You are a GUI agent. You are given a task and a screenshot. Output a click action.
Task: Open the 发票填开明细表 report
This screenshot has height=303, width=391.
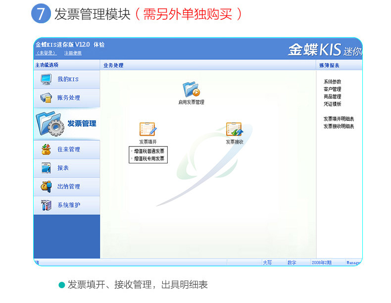[339, 119]
